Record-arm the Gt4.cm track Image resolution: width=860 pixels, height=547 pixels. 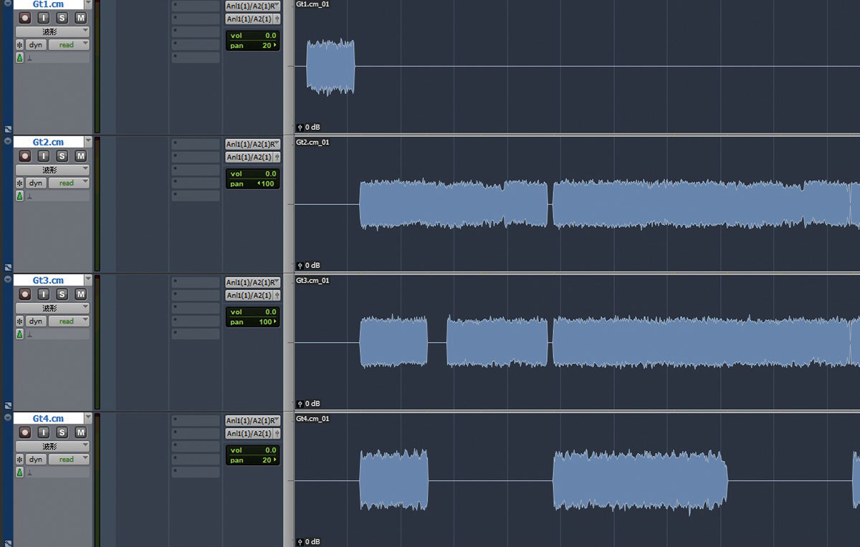pos(25,432)
